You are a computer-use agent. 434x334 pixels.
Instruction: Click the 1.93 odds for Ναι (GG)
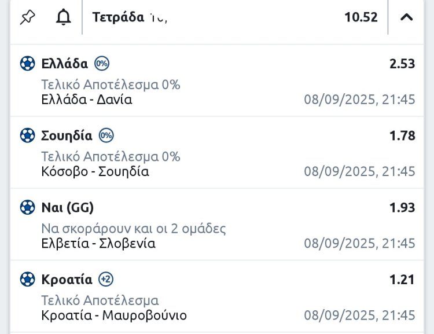402,208
